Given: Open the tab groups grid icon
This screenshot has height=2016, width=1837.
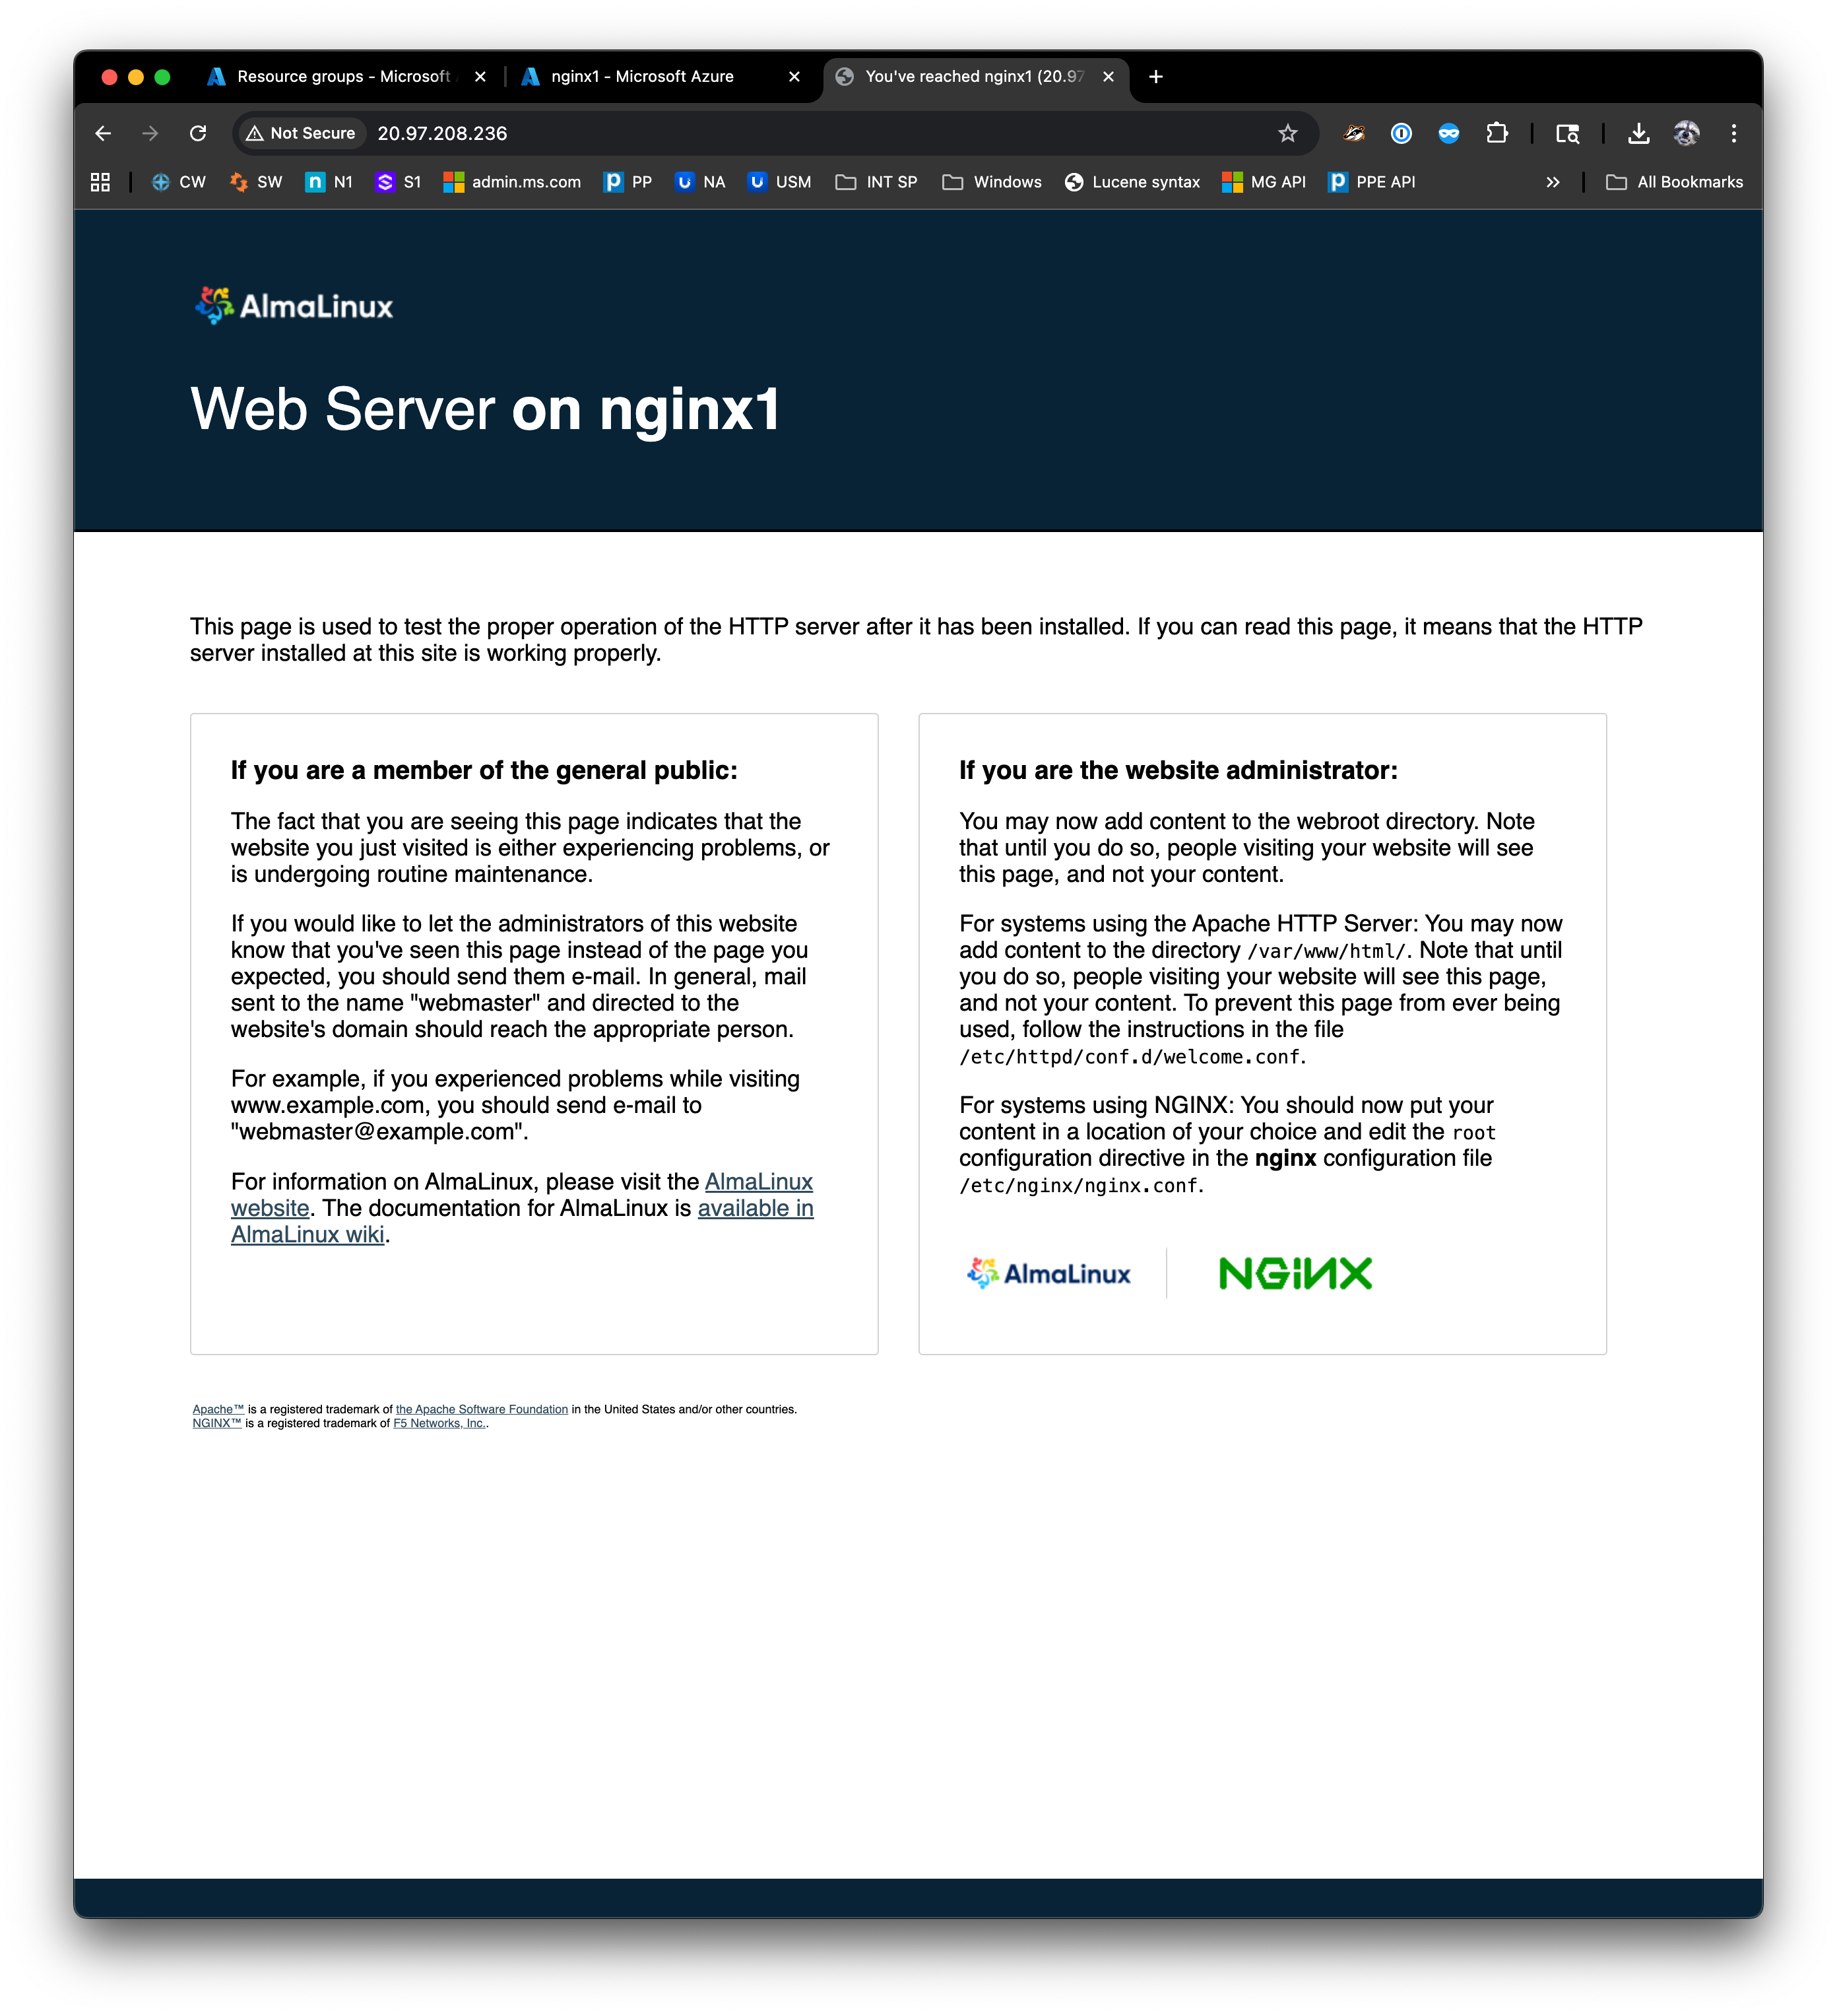Looking at the screenshot, I should click(100, 182).
